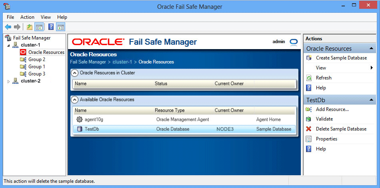Viewport: 380px width, 188px height.
Task: Open the File menu
Action: [10, 17]
